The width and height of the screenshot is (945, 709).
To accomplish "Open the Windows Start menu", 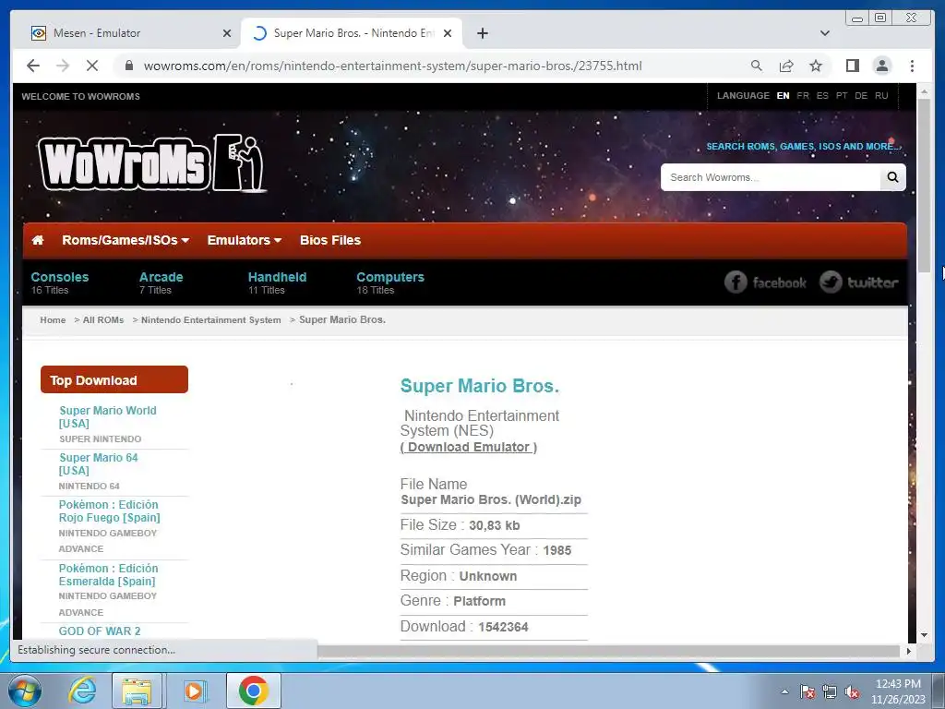I will 25,691.
